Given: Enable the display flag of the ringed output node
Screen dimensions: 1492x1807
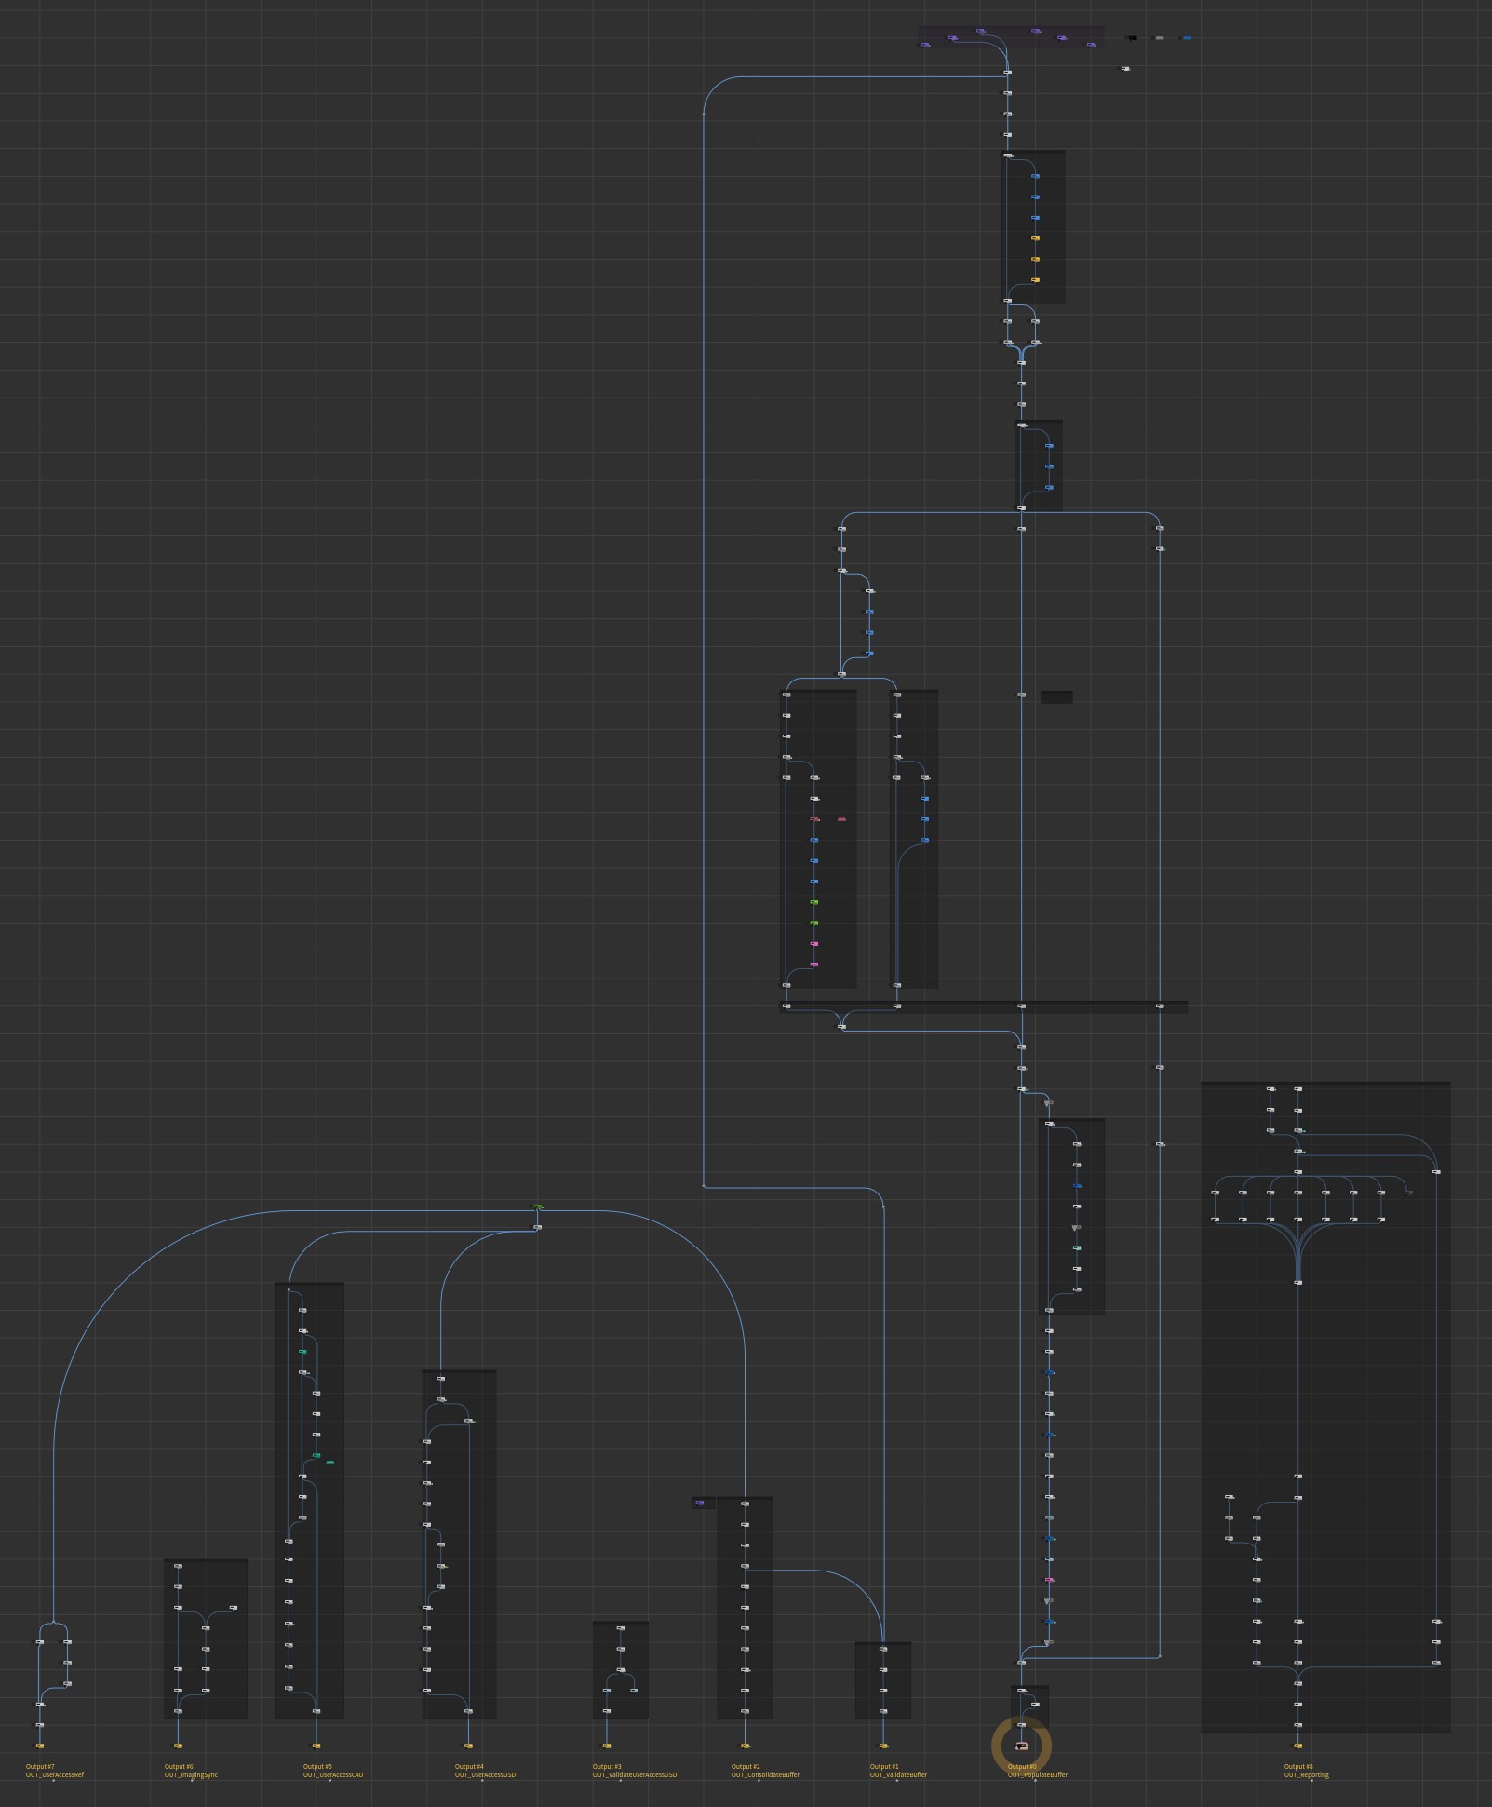Looking at the screenshot, I should 1027,1746.
